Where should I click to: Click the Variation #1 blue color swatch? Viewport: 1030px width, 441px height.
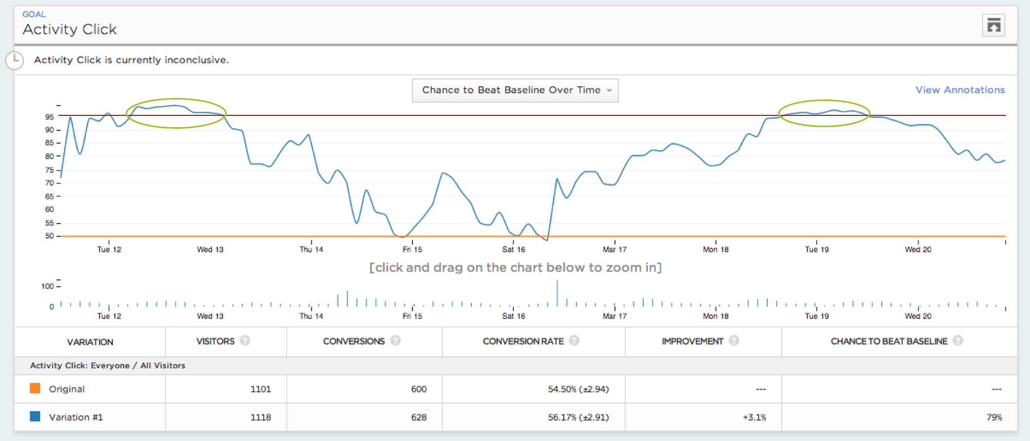tap(35, 416)
